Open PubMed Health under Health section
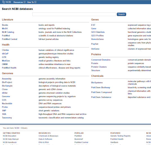This screenshot has height=145, width=151. (9, 68)
